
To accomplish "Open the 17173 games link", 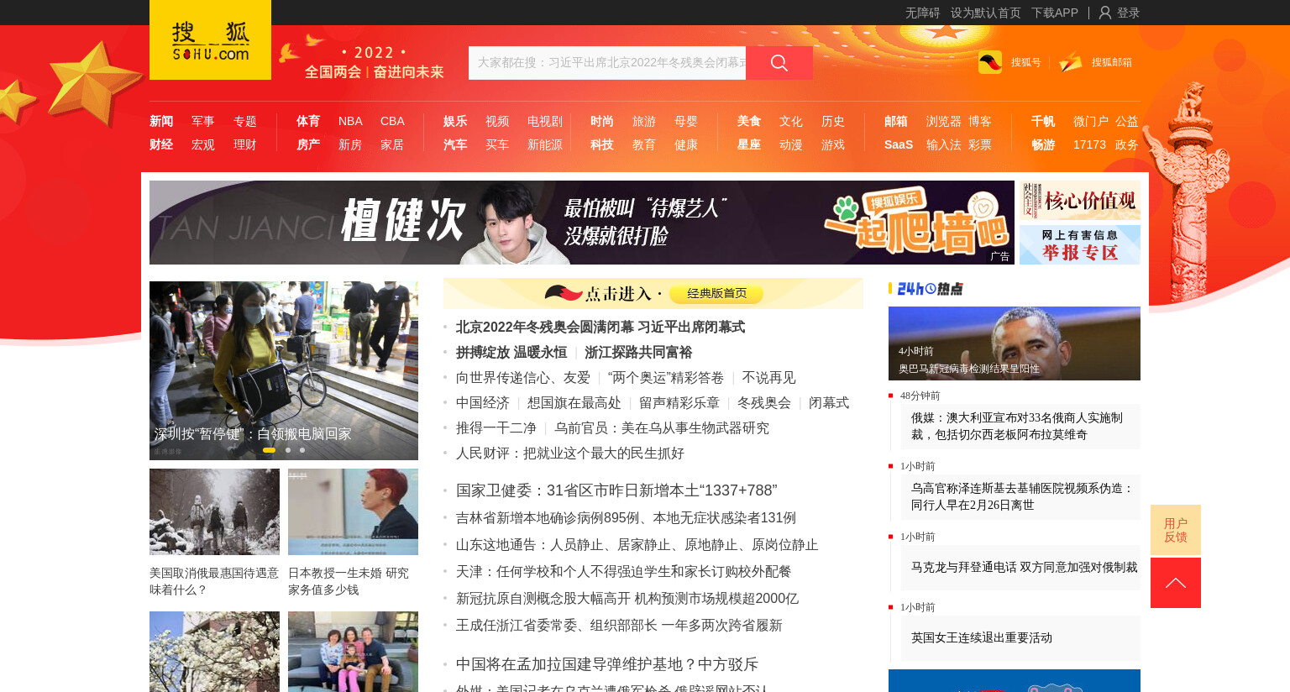I will (x=1089, y=144).
